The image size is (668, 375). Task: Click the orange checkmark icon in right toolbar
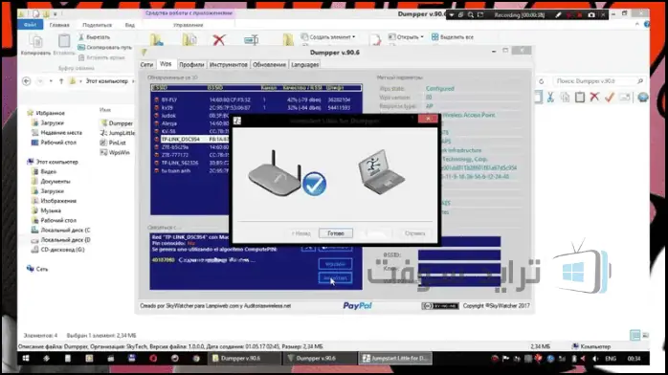tap(610, 97)
